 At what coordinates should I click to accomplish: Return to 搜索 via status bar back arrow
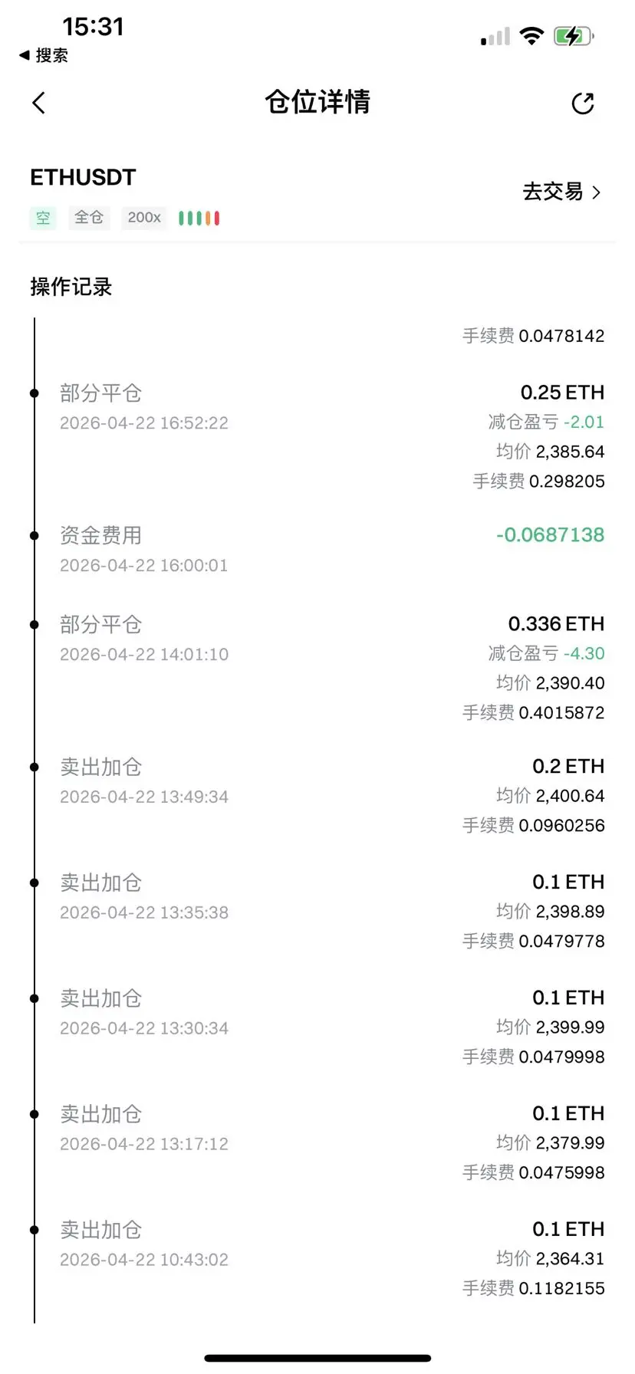point(44,55)
